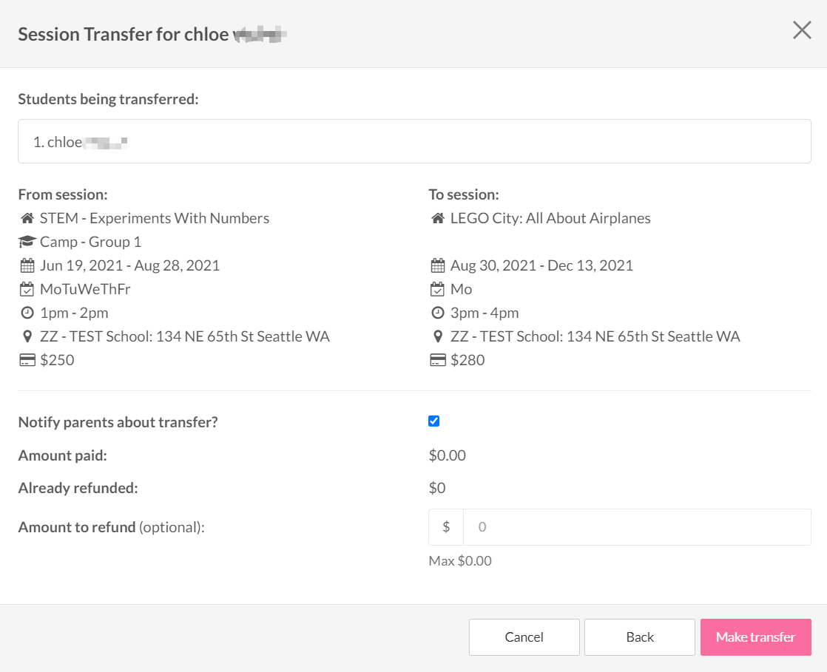The width and height of the screenshot is (827, 672).
Task: Focus the Amount to refund input field
Action: 636,527
